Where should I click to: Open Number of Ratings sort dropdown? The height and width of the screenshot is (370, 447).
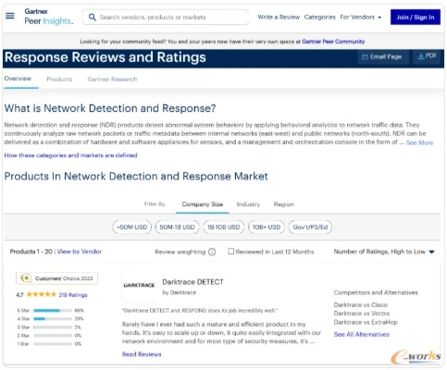pos(384,252)
